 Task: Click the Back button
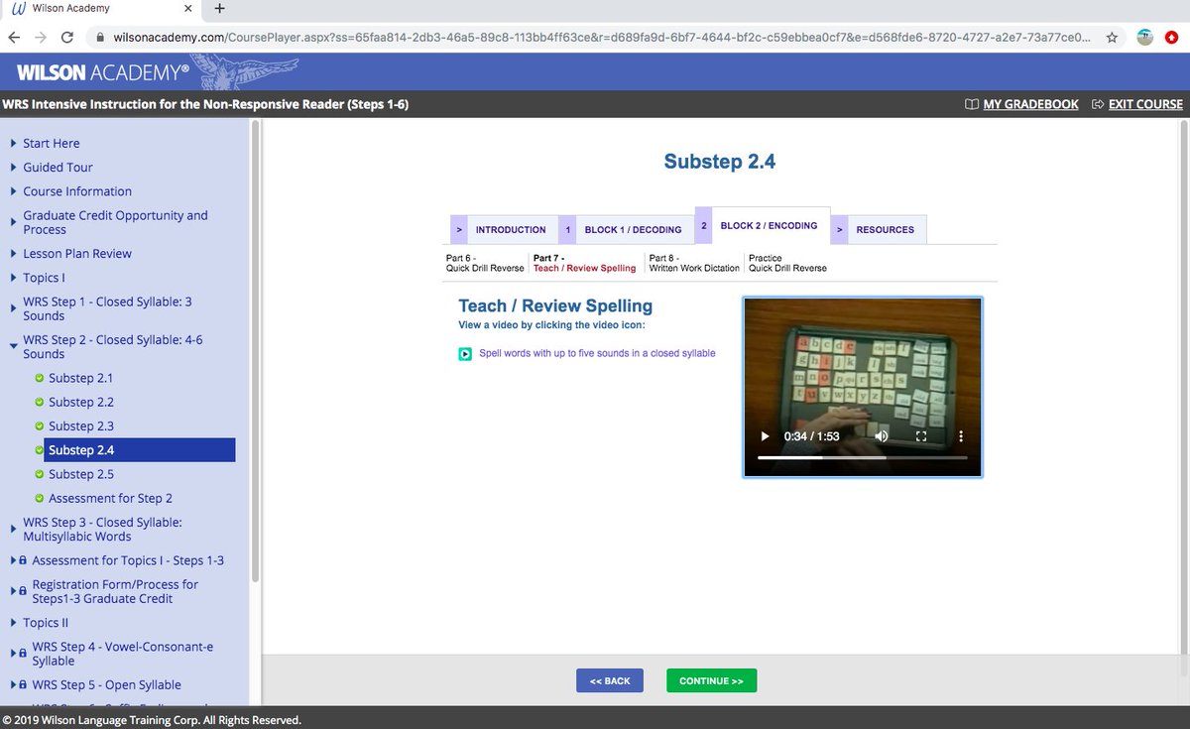[x=610, y=680]
